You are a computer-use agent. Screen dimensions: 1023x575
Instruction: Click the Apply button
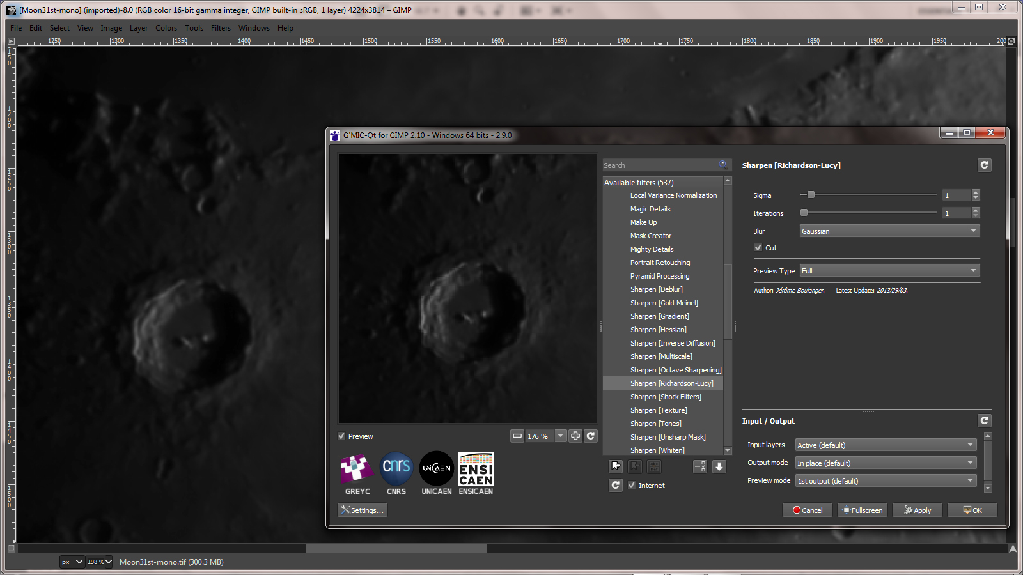click(918, 510)
